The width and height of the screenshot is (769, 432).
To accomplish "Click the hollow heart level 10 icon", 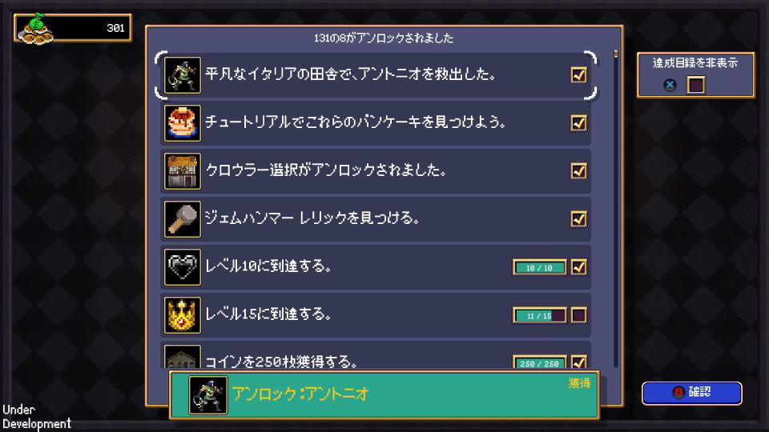I will point(183,267).
